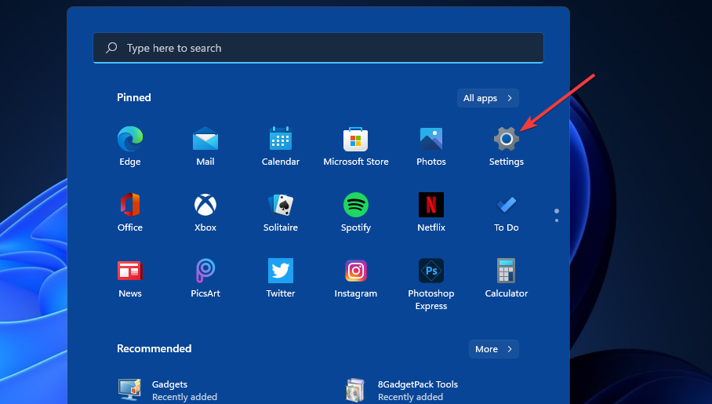Select the current pinned page dot

point(557,211)
